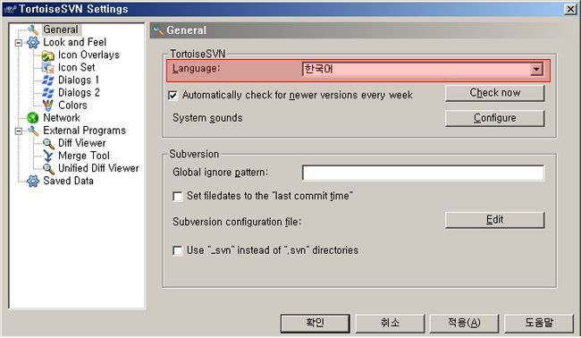The width and height of the screenshot is (581, 338).
Task: Click the Icon Overlays folder icon
Action: (47, 55)
